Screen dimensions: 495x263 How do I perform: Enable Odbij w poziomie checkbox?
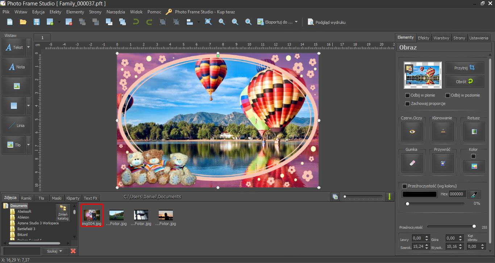point(448,96)
